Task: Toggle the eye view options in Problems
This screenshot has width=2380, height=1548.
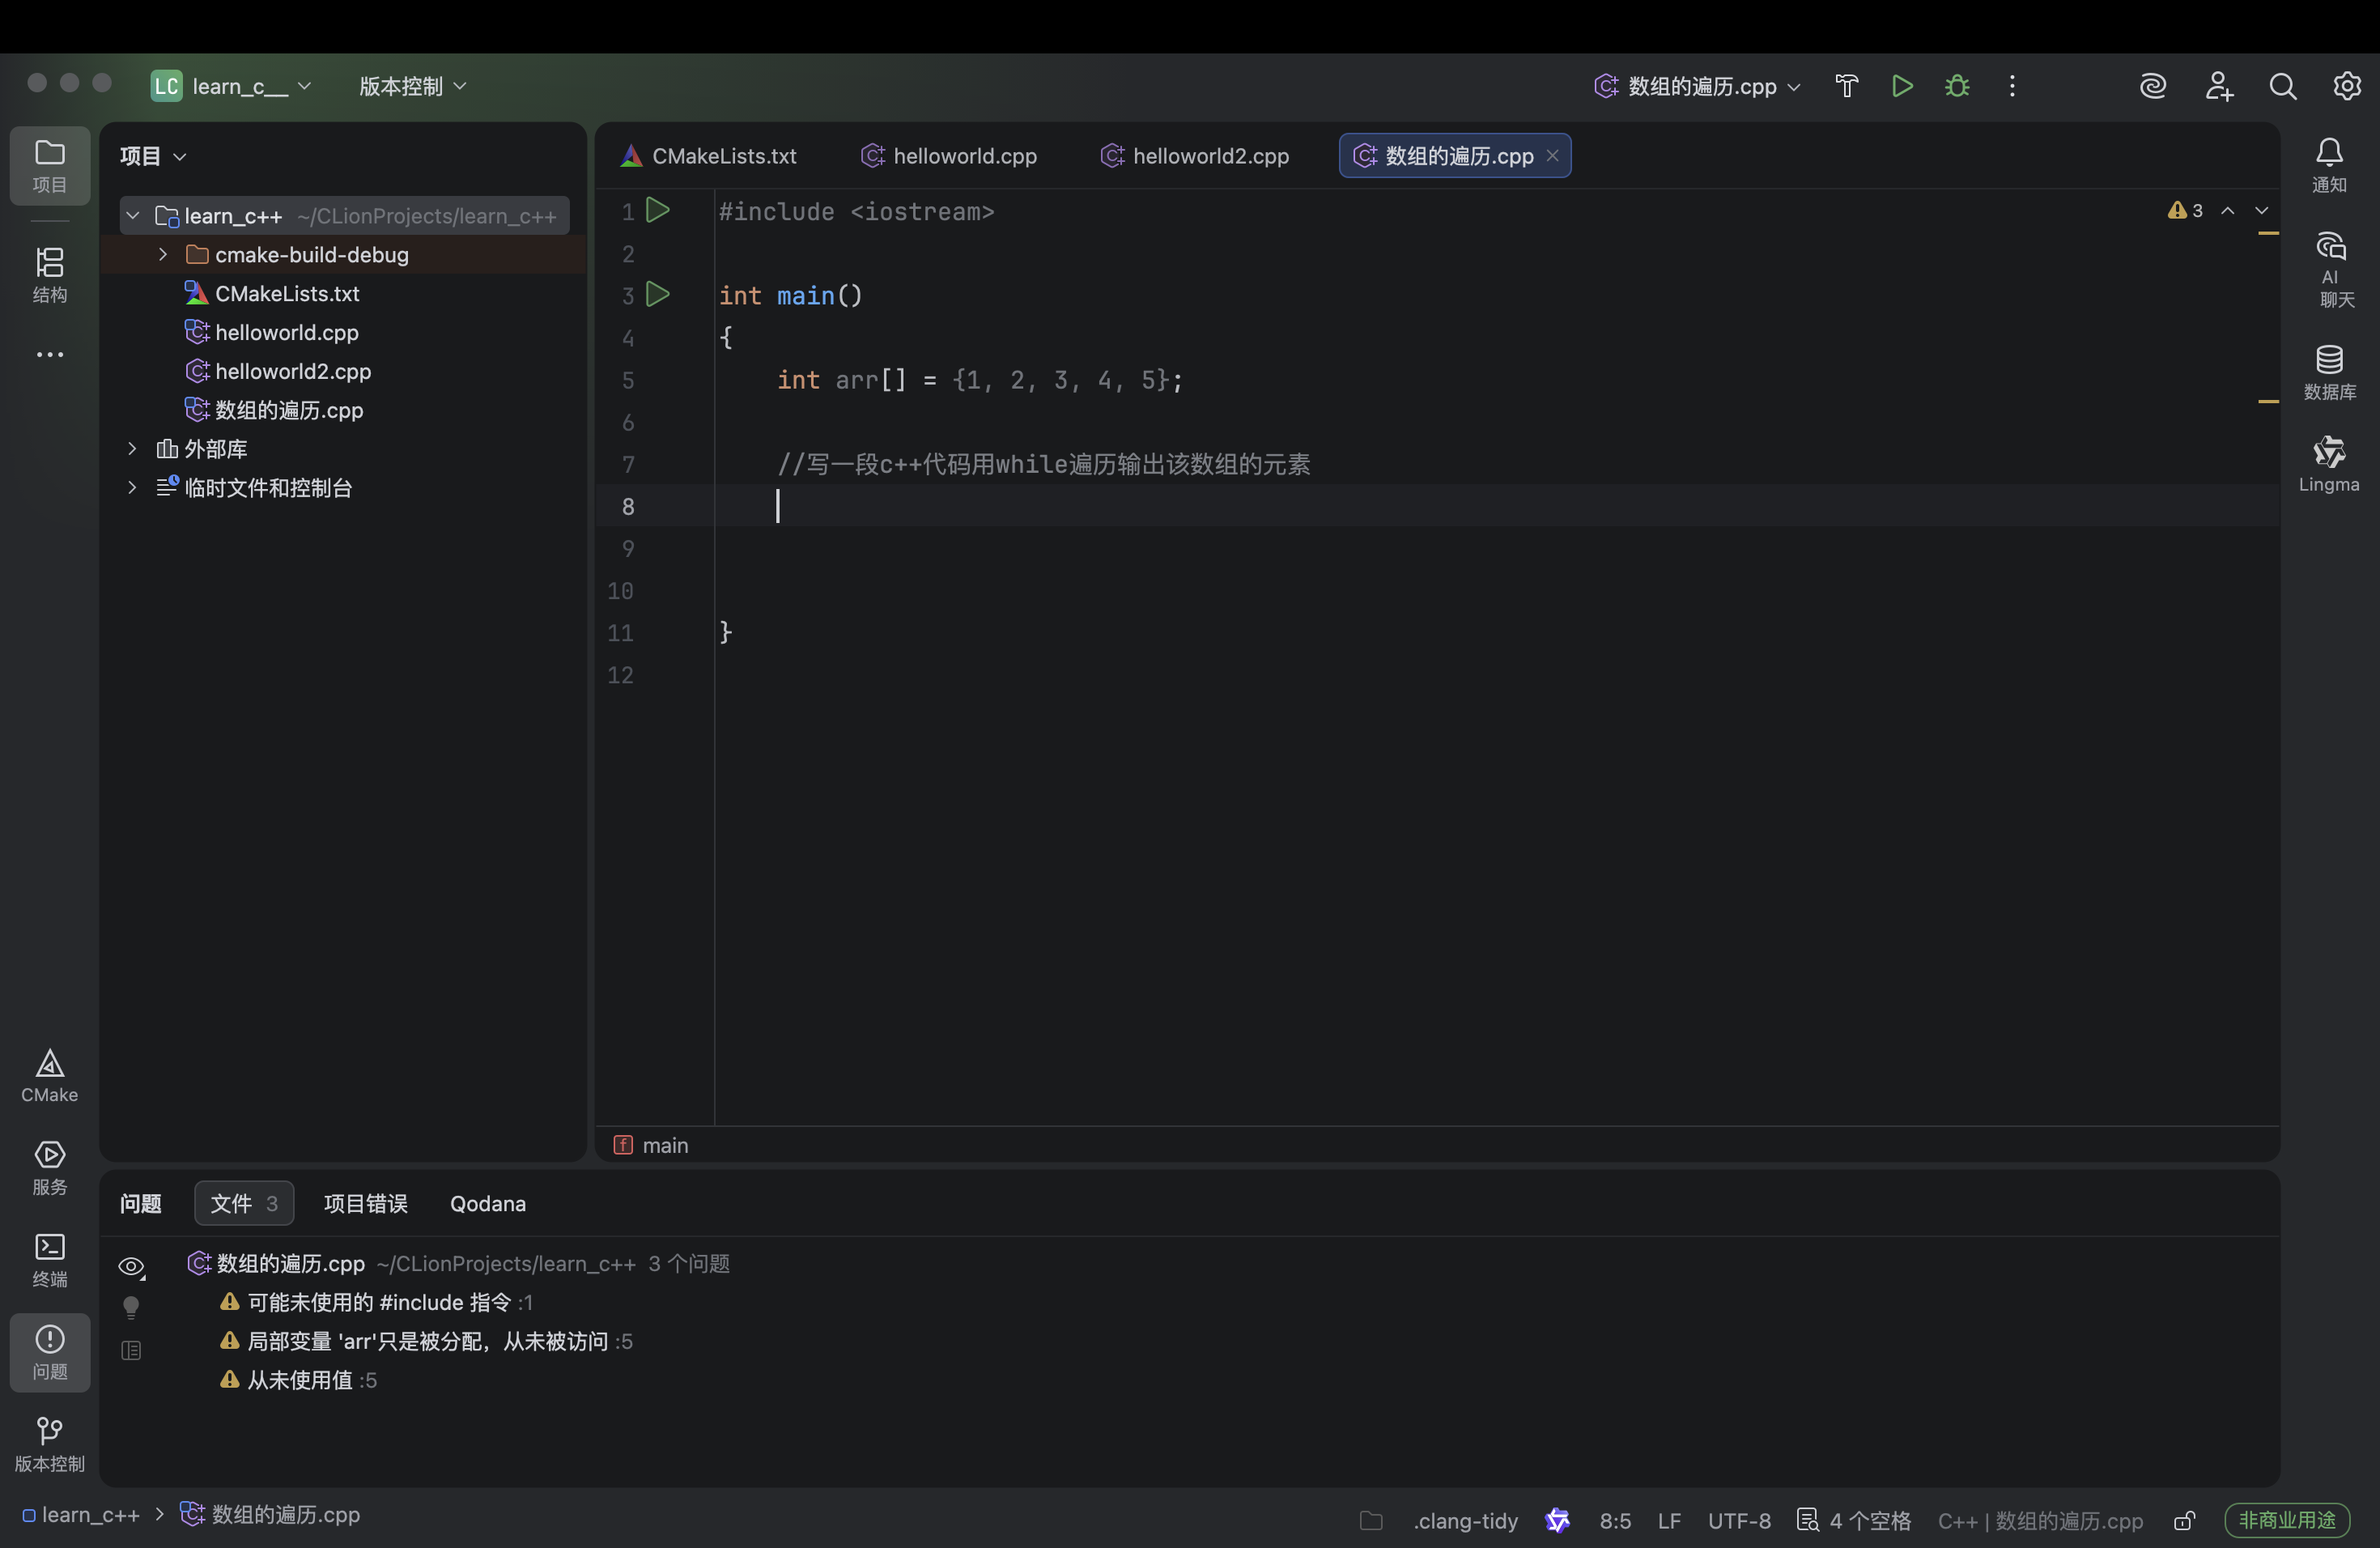Action: 131,1266
